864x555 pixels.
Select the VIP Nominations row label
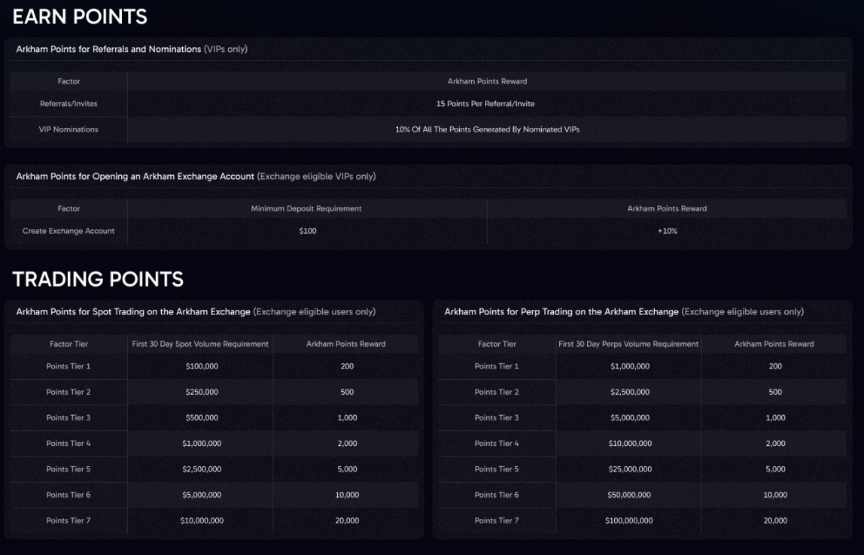pyautogui.click(x=68, y=129)
